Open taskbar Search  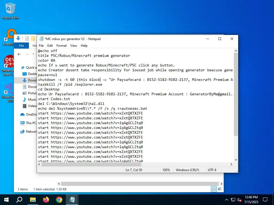(x=19, y=200)
